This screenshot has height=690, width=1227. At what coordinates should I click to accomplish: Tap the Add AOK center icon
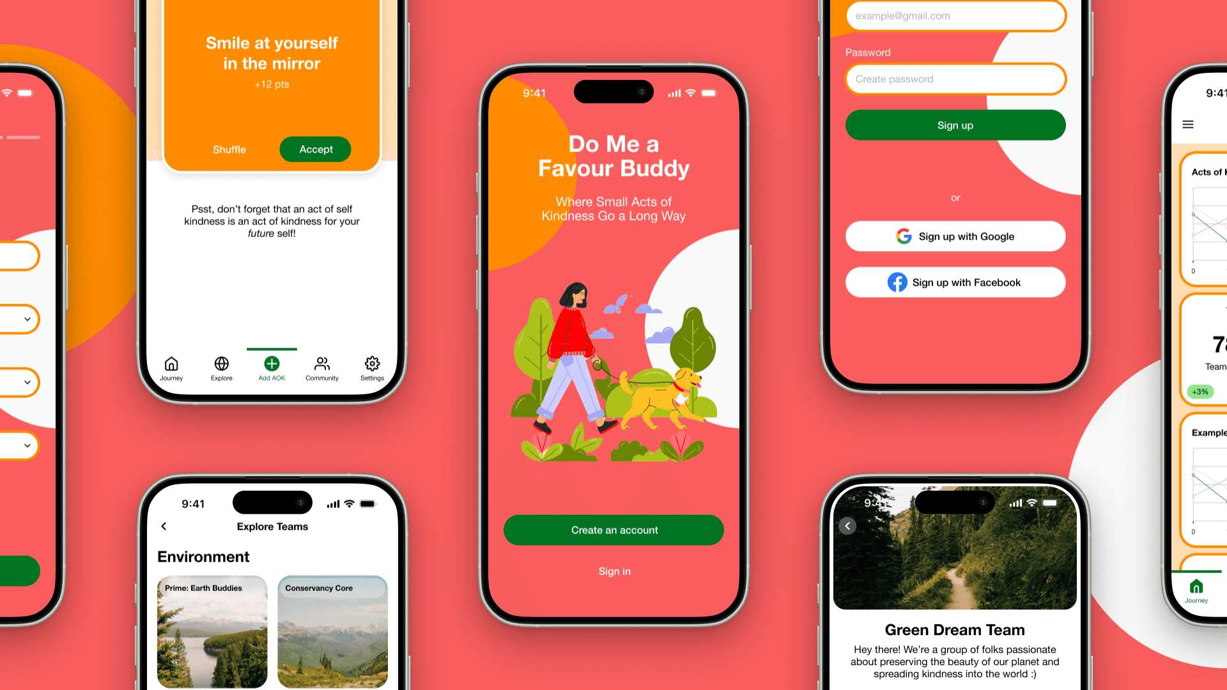point(272,364)
